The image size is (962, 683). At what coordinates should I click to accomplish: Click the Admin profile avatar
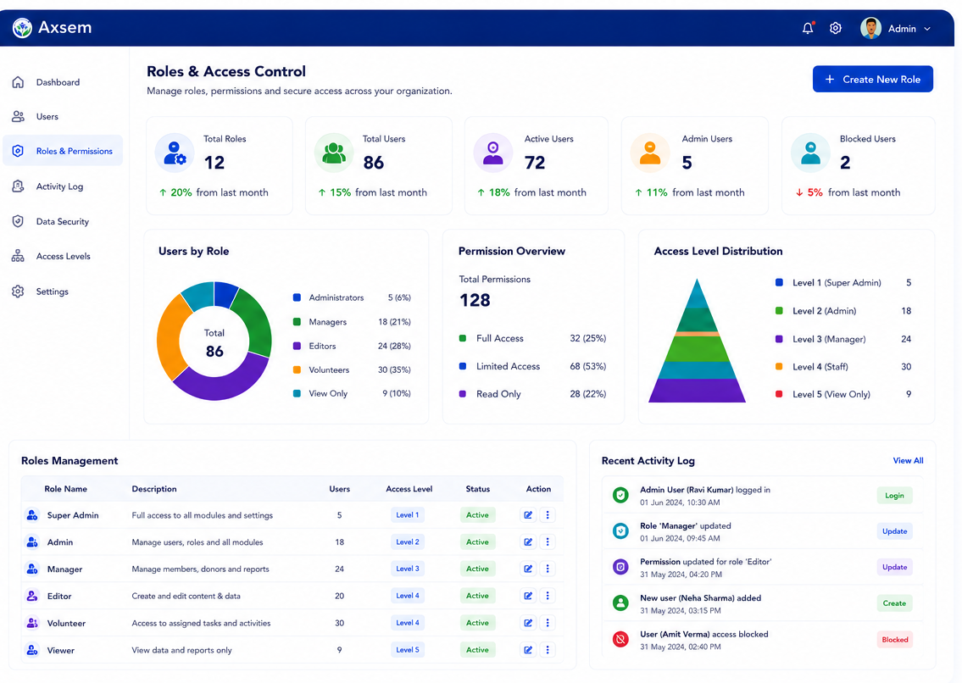(870, 28)
